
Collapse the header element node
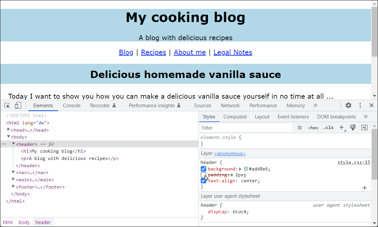[13, 144]
